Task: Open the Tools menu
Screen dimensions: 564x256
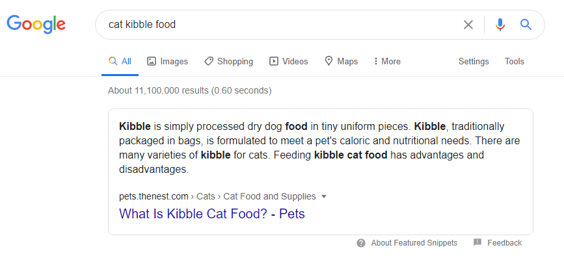Action: point(515,61)
